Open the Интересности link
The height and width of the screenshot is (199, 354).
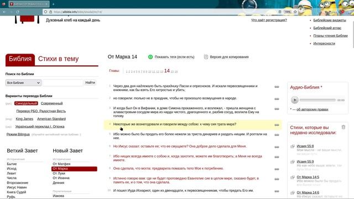click(x=324, y=44)
